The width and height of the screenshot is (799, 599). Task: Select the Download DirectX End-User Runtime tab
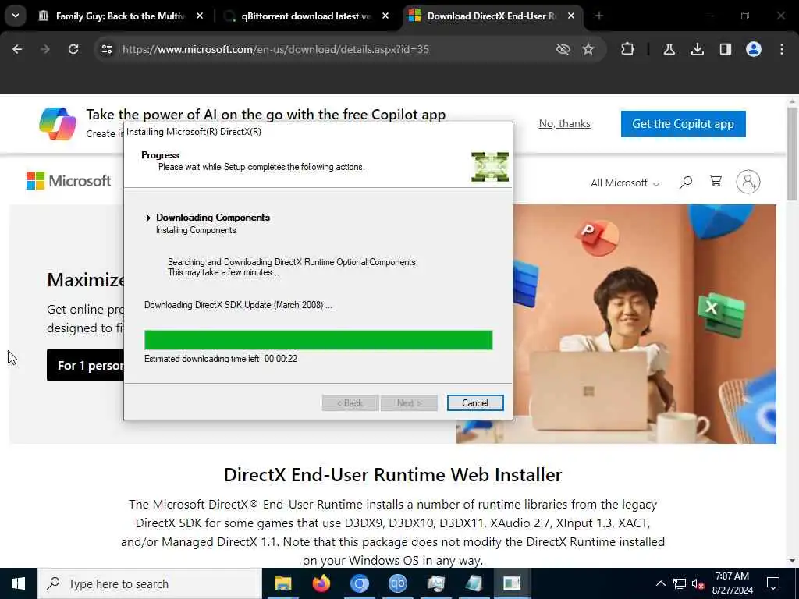click(492, 16)
